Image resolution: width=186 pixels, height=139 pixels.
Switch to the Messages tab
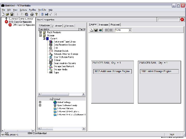(x=104, y=25)
